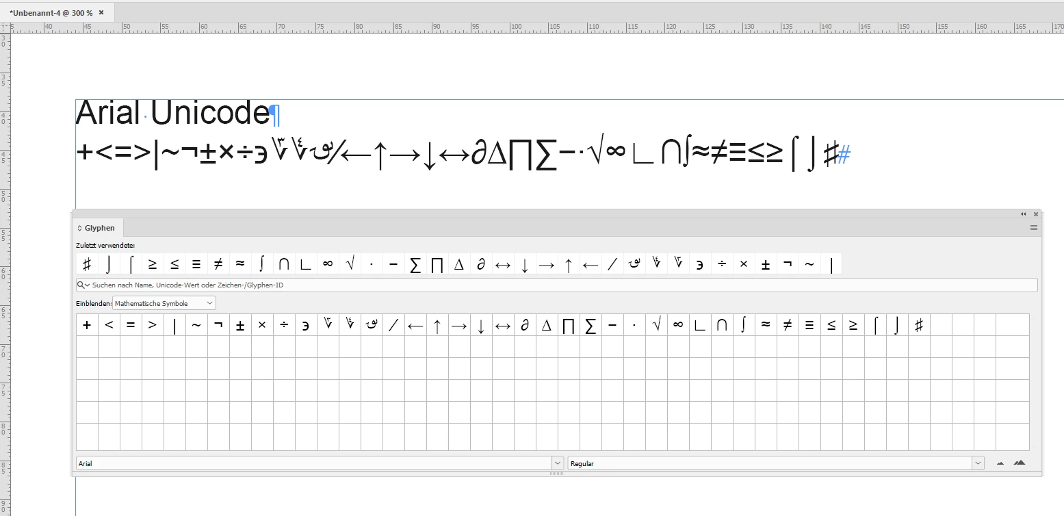Pick right angle ∟ in main grid

click(700, 325)
